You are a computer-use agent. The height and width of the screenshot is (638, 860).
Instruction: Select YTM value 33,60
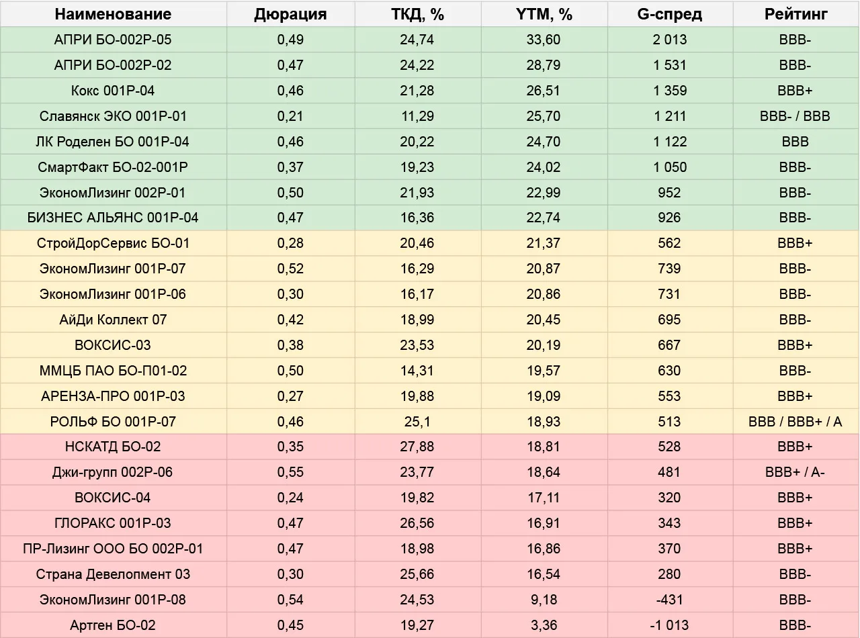point(544,40)
